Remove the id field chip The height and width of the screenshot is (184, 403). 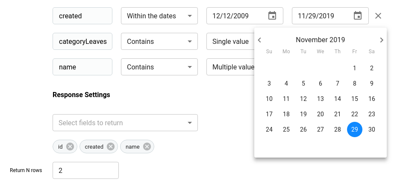(70, 147)
